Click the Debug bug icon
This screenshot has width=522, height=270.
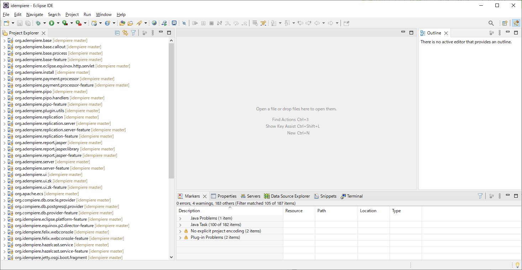(x=38, y=23)
